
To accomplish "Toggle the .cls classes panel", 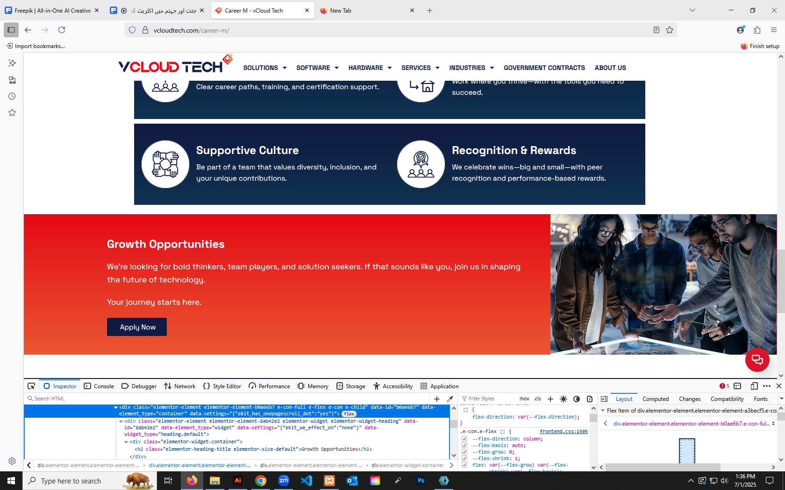I will pyautogui.click(x=537, y=399).
